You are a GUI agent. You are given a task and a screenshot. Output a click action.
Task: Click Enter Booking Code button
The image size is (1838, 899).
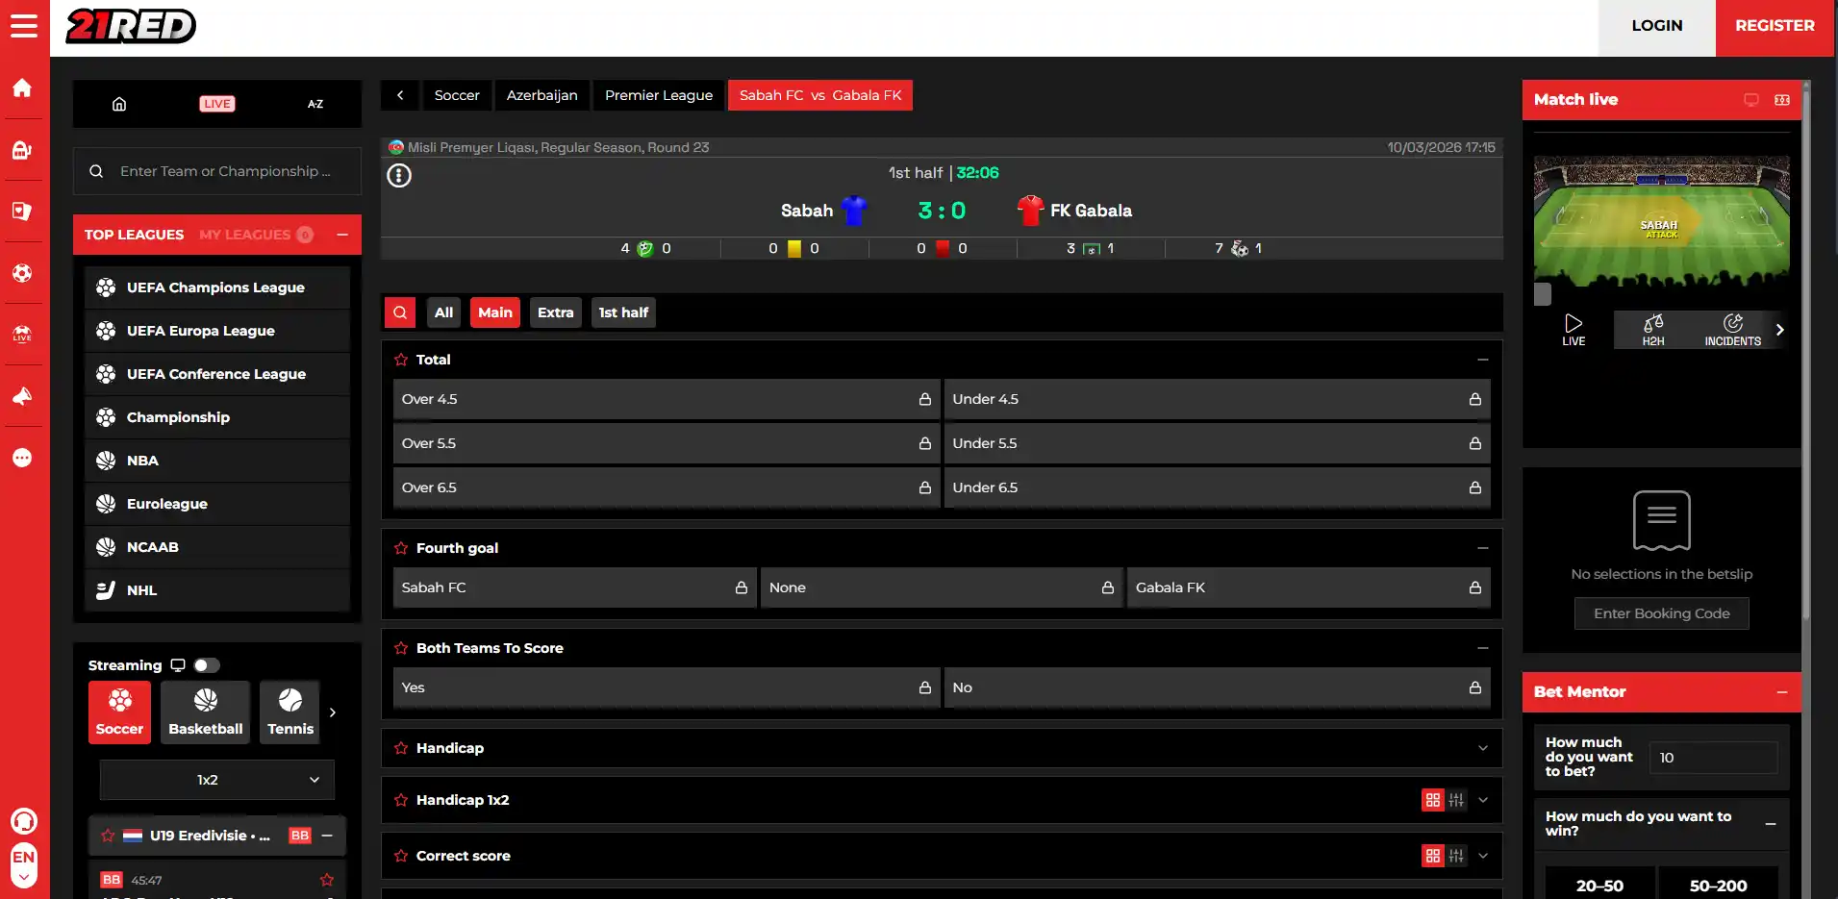(x=1662, y=613)
